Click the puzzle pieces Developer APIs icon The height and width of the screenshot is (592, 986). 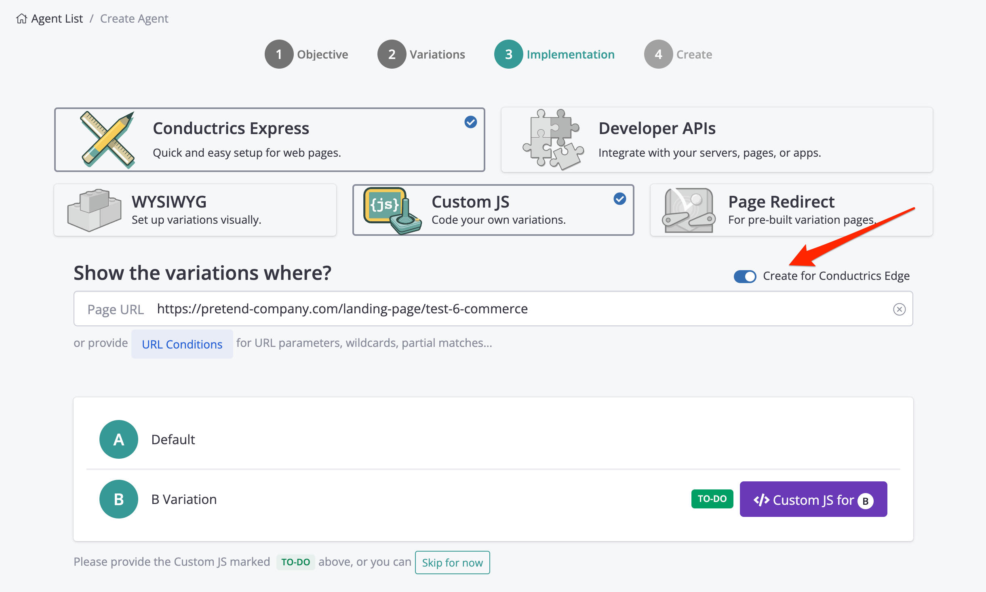click(553, 140)
